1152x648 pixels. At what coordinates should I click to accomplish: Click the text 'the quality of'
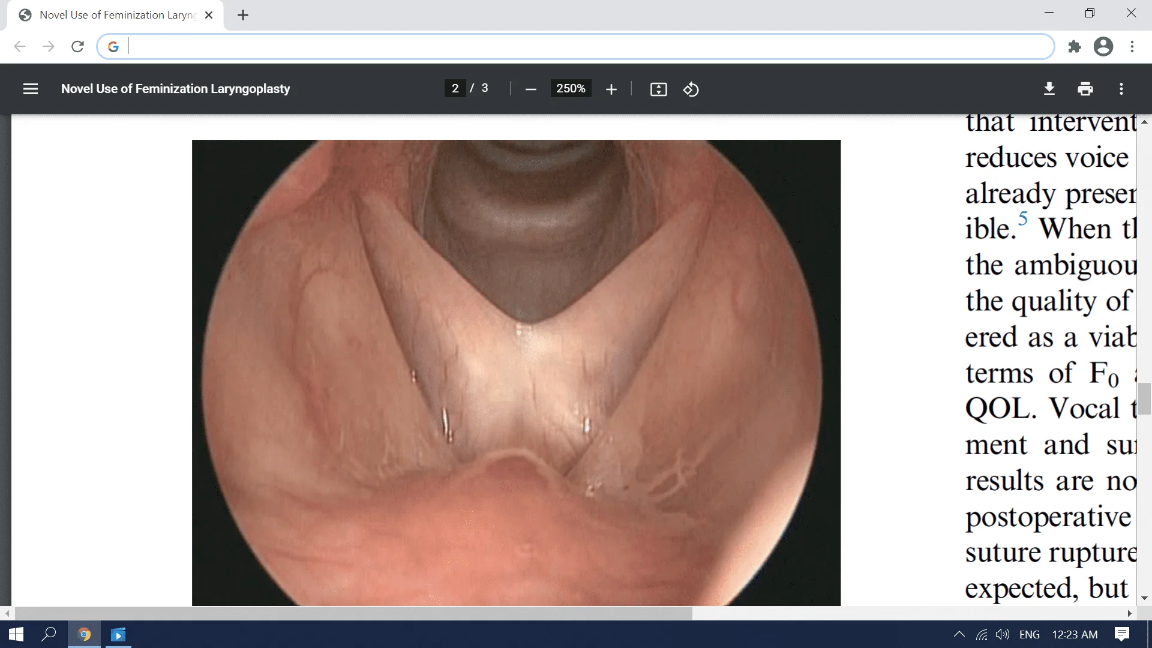[x=1049, y=301]
